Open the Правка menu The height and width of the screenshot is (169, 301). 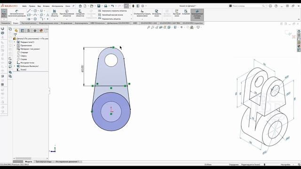[x=32, y=6]
